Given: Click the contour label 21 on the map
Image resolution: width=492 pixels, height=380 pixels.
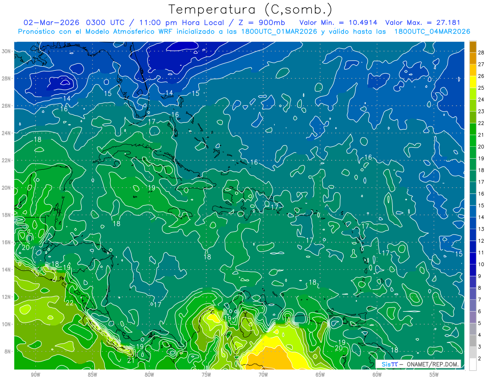Looking at the screenshot, I should 131,360.
